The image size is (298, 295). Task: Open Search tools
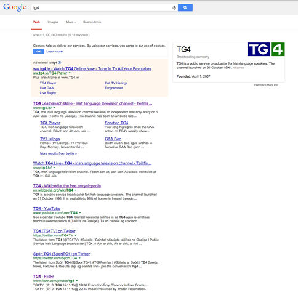tap(92, 22)
